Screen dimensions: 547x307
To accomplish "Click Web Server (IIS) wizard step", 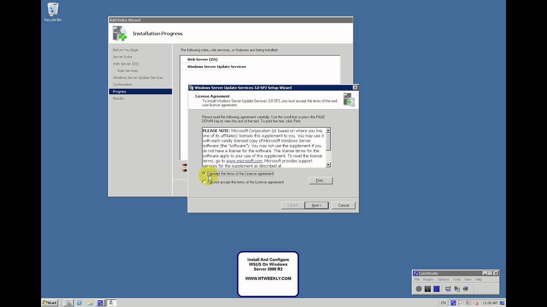I will tap(126, 64).
